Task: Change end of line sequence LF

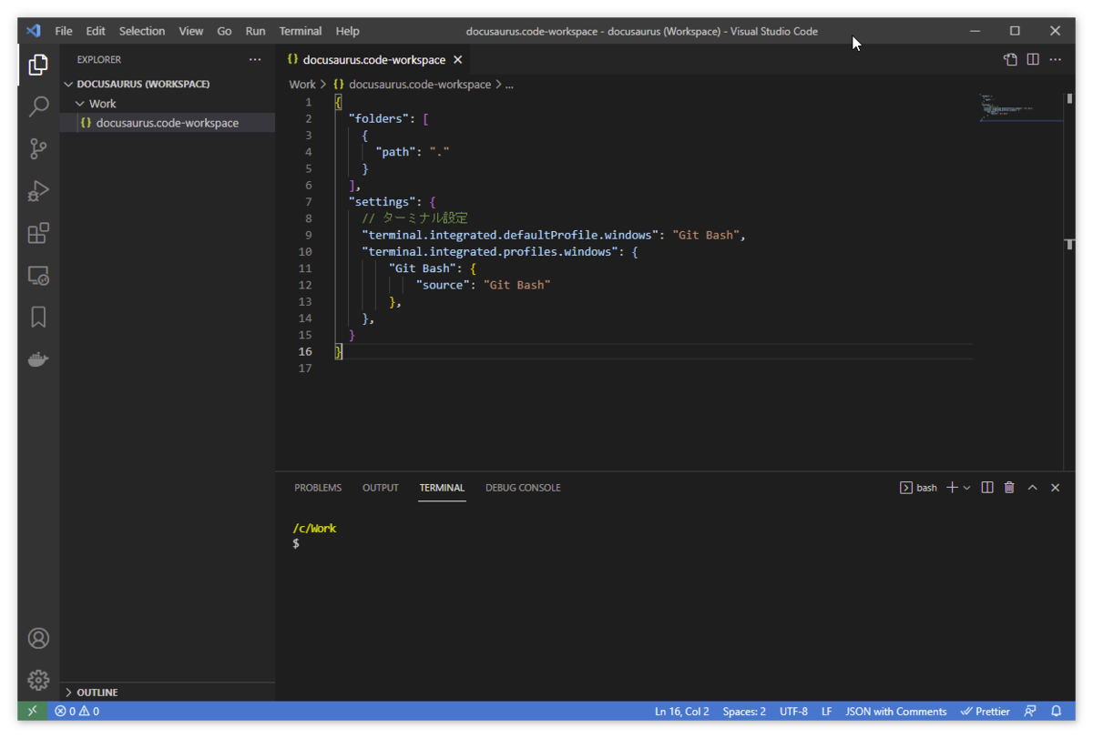Action: click(x=827, y=711)
